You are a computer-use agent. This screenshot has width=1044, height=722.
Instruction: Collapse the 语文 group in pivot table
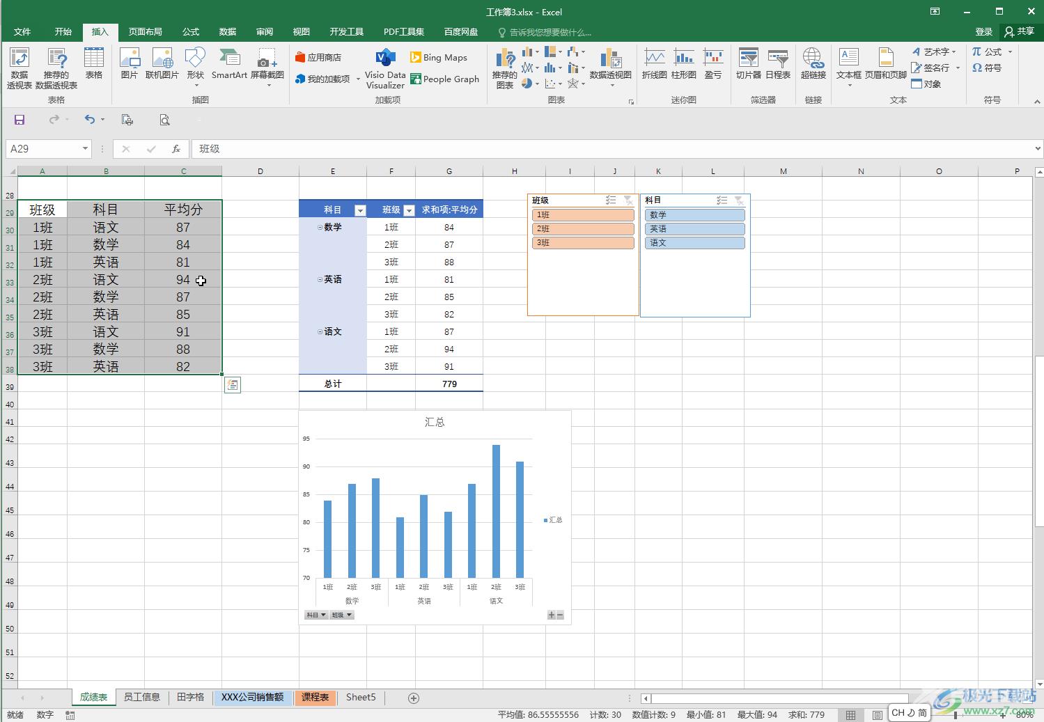tap(320, 332)
